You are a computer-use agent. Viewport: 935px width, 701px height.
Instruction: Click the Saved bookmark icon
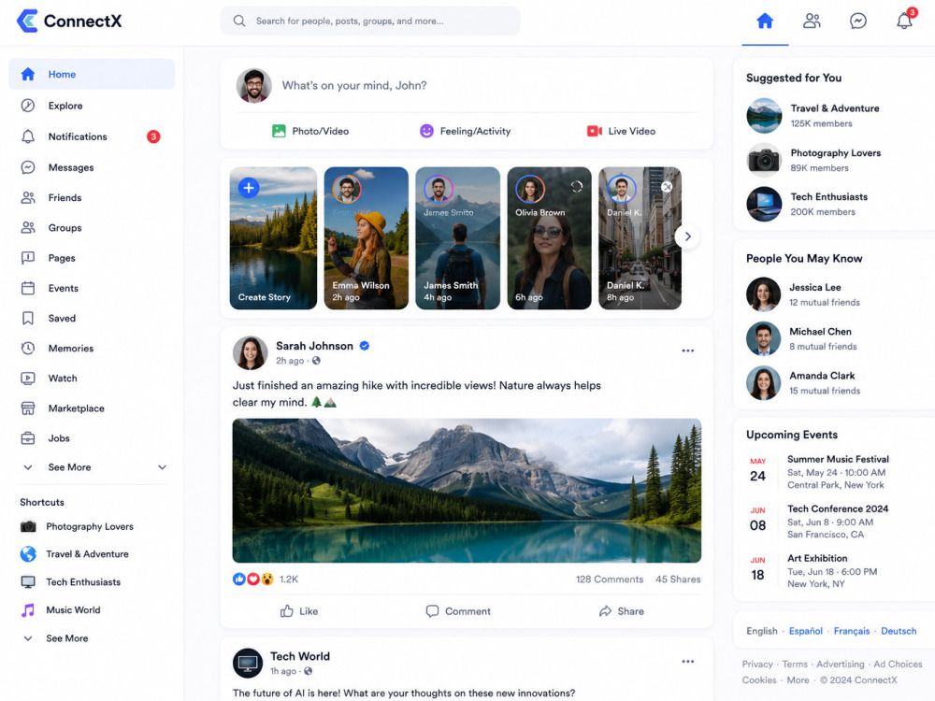28,319
